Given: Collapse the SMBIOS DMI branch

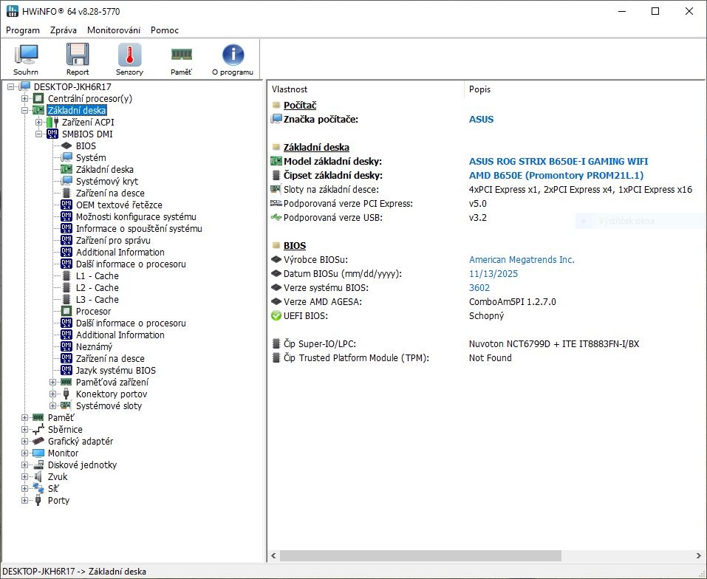Looking at the screenshot, I should pos(38,134).
